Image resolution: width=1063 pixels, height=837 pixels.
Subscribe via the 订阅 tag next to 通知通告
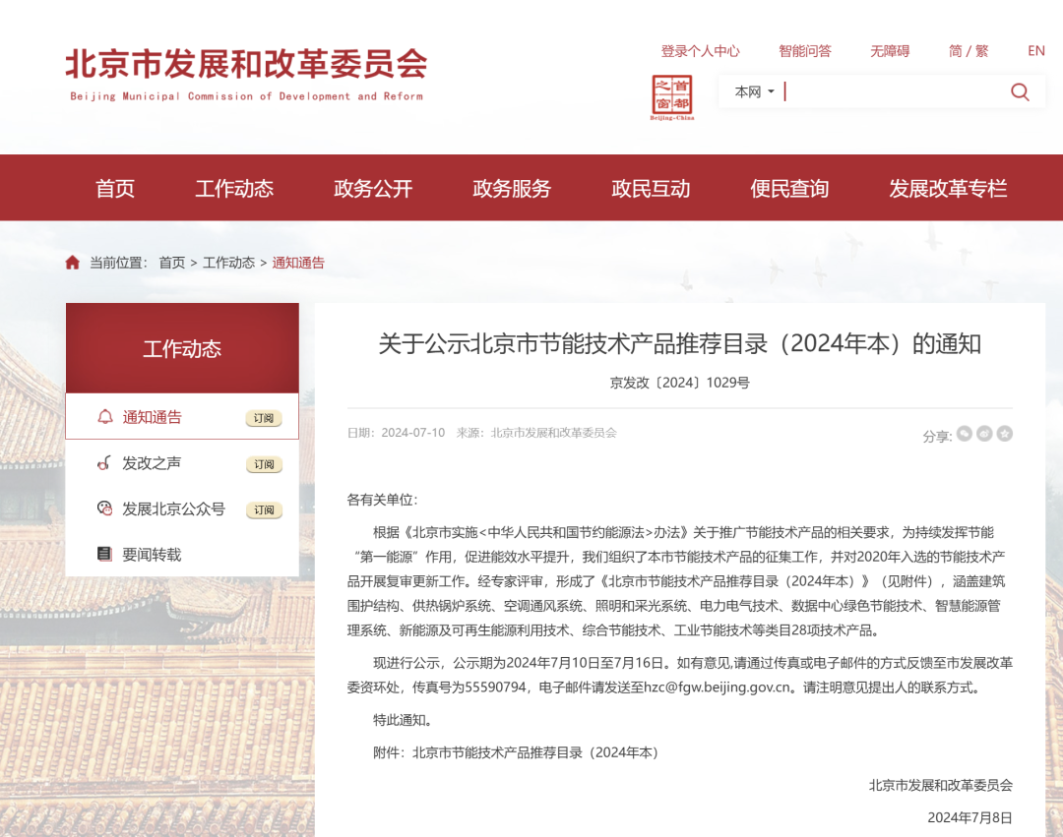[x=263, y=417]
